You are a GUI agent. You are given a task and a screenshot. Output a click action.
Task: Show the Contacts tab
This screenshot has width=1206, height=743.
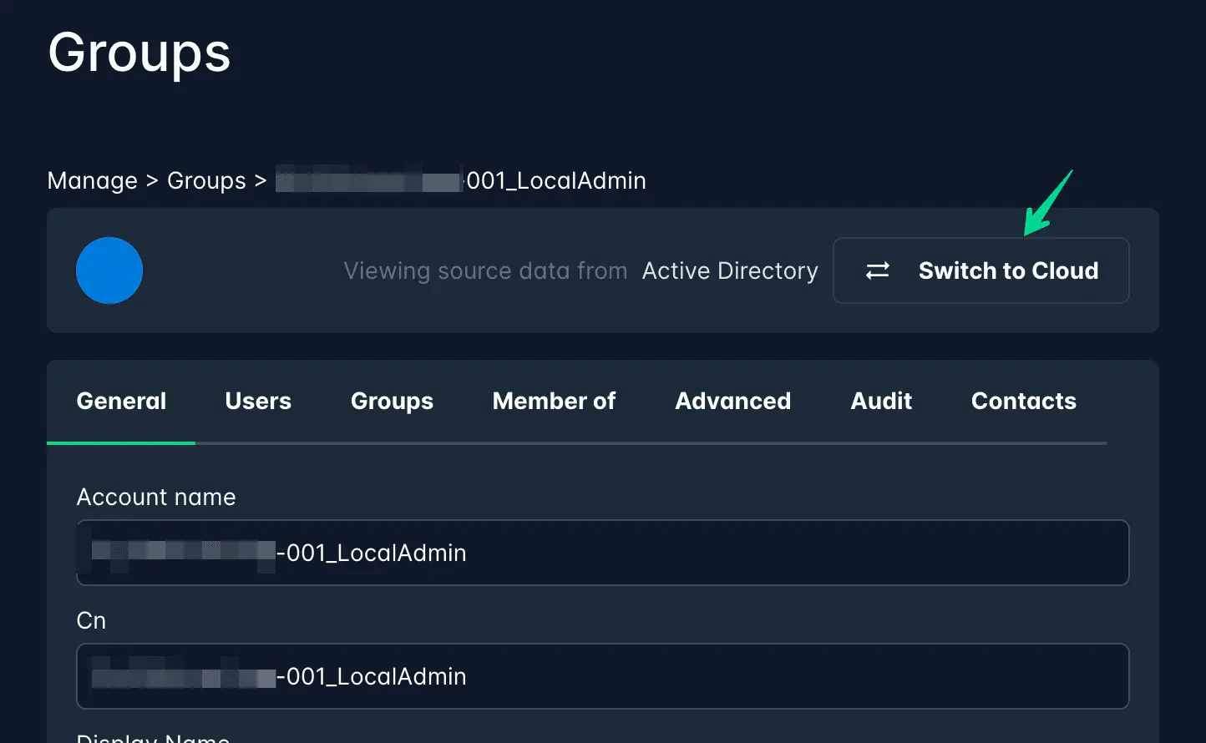click(1023, 402)
